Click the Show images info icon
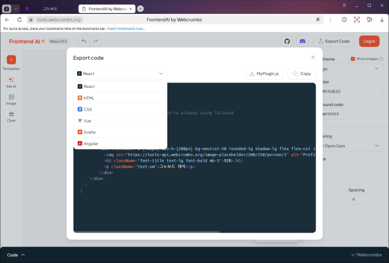 (382, 59)
